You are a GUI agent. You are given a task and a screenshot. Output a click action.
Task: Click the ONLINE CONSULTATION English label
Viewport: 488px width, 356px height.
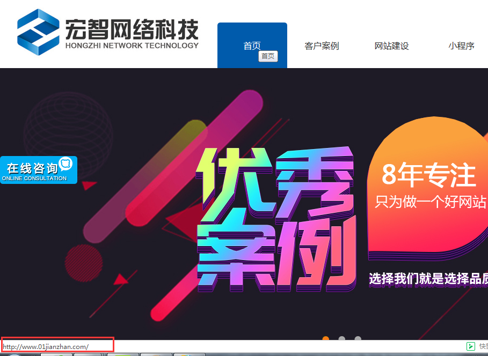(34, 179)
